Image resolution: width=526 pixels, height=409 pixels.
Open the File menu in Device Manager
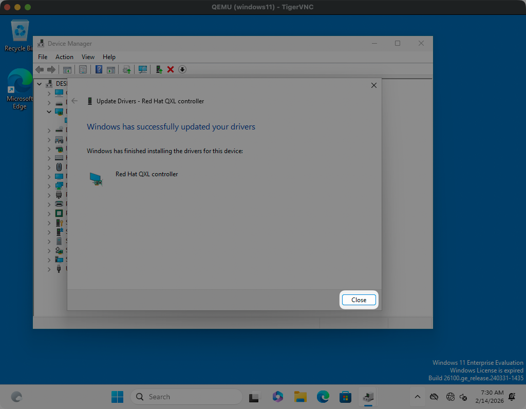point(43,57)
